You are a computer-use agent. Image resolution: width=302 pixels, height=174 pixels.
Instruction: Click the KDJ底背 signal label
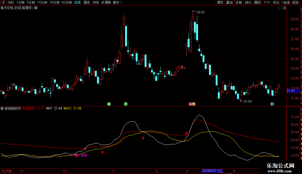(x=81, y=155)
